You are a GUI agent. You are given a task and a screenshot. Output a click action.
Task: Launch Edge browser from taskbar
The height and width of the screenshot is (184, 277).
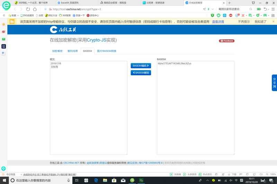[x=96, y=180]
